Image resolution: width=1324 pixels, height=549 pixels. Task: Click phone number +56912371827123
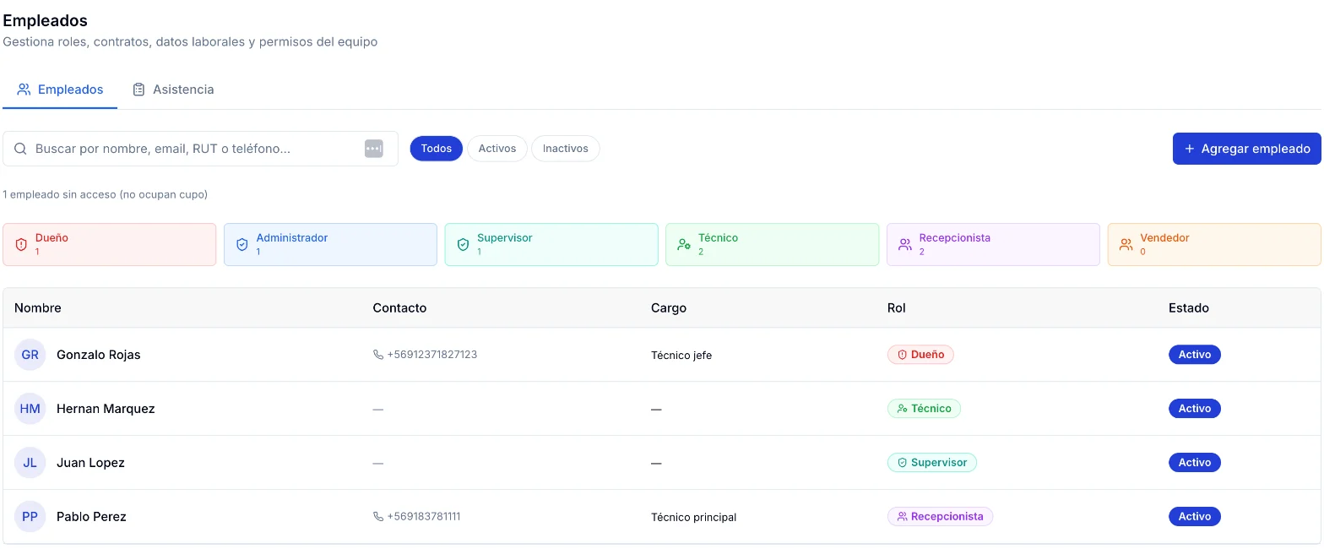click(x=432, y=355)
